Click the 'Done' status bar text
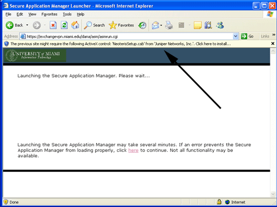Image resolution: width=277 pixels, height=207 pixels. (14, 202)
